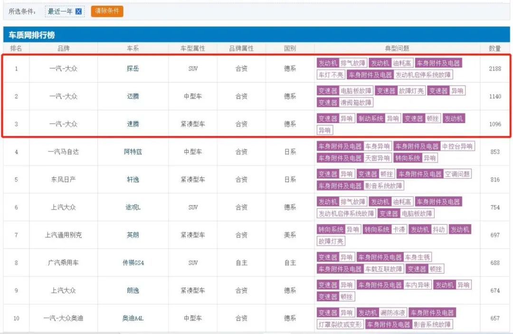Viewport: 513px width, 334px height.
Task: Click the 上汽大众 brand in the 途观L row
Action: tap(64, 208)
